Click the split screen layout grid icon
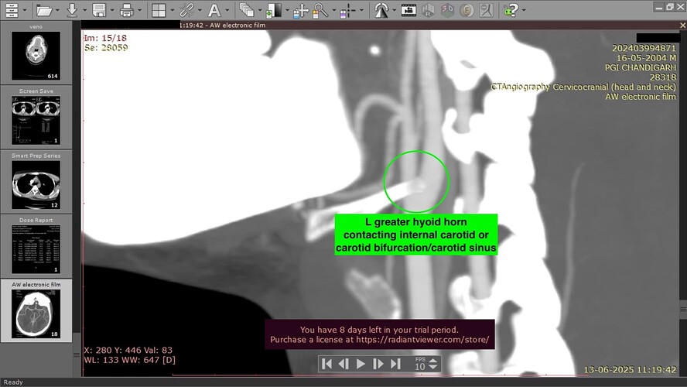The height and width of the screenshot is (387, 687). 159,10
